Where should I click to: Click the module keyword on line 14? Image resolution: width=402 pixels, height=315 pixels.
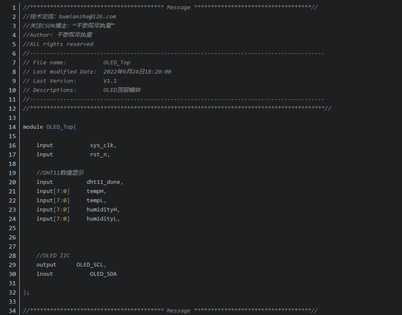[x=33, y=127]
